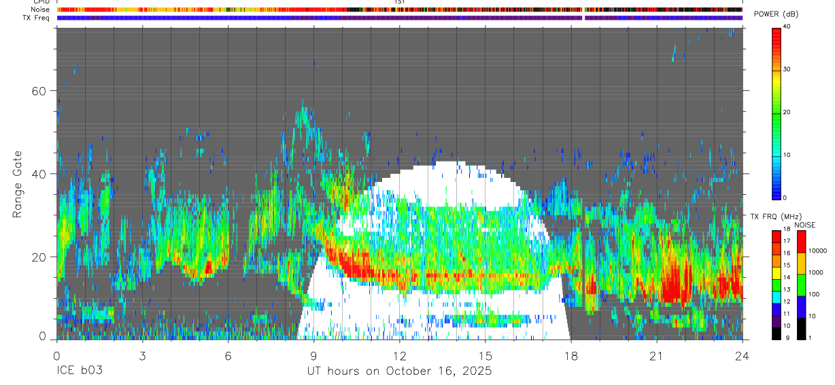835x385 pixels.
Task: Click the colored Noise strip above the plot
Action: (x=400, y=10)
